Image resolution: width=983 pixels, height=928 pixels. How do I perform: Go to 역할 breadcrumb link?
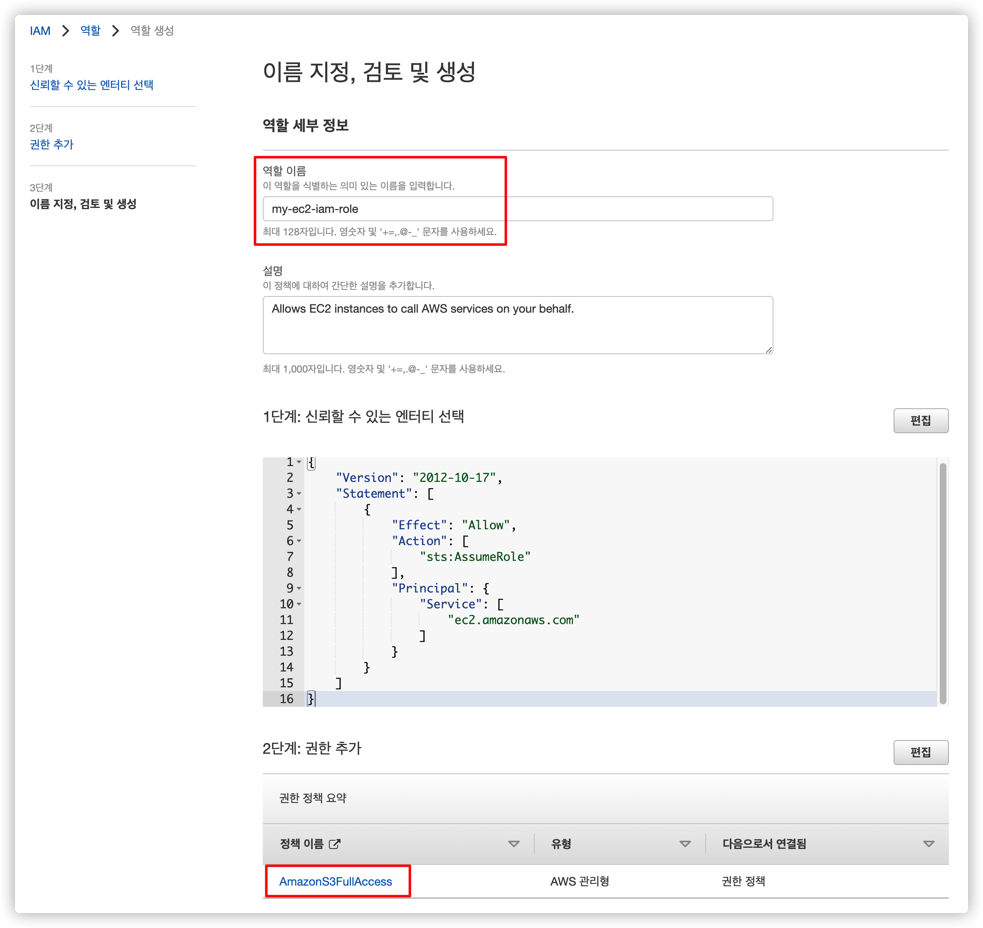(90, 31)
